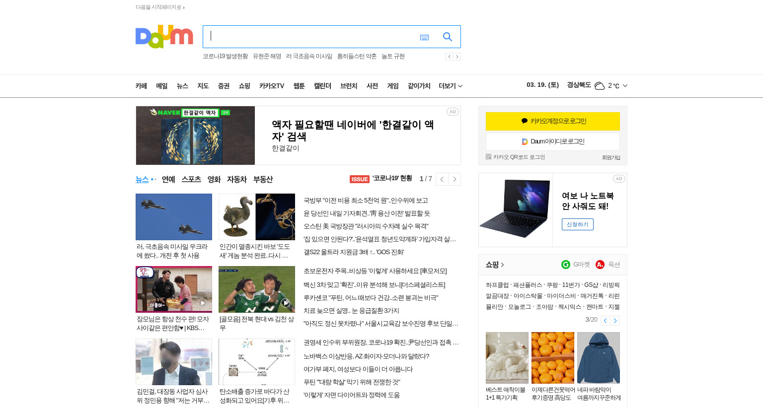
Task: Open 카페 in the navigation bar
Action: [x=141, y=86]
